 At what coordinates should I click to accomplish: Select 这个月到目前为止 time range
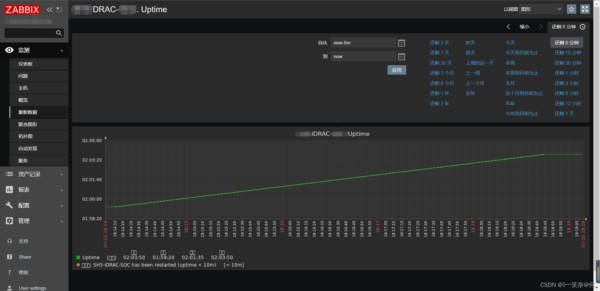524,93
